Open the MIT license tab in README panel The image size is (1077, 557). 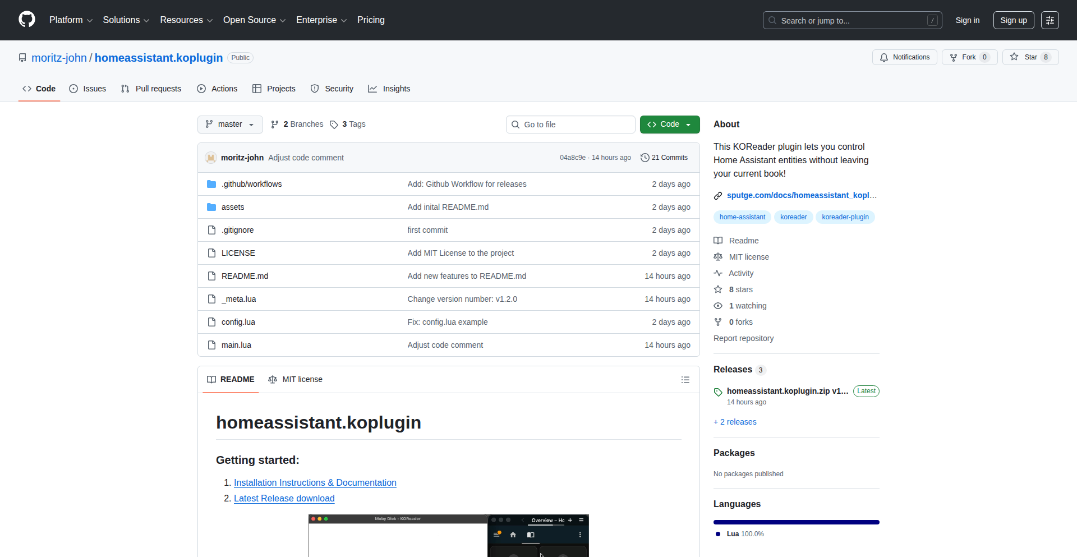pyautogui.click(x=296, y=380)
